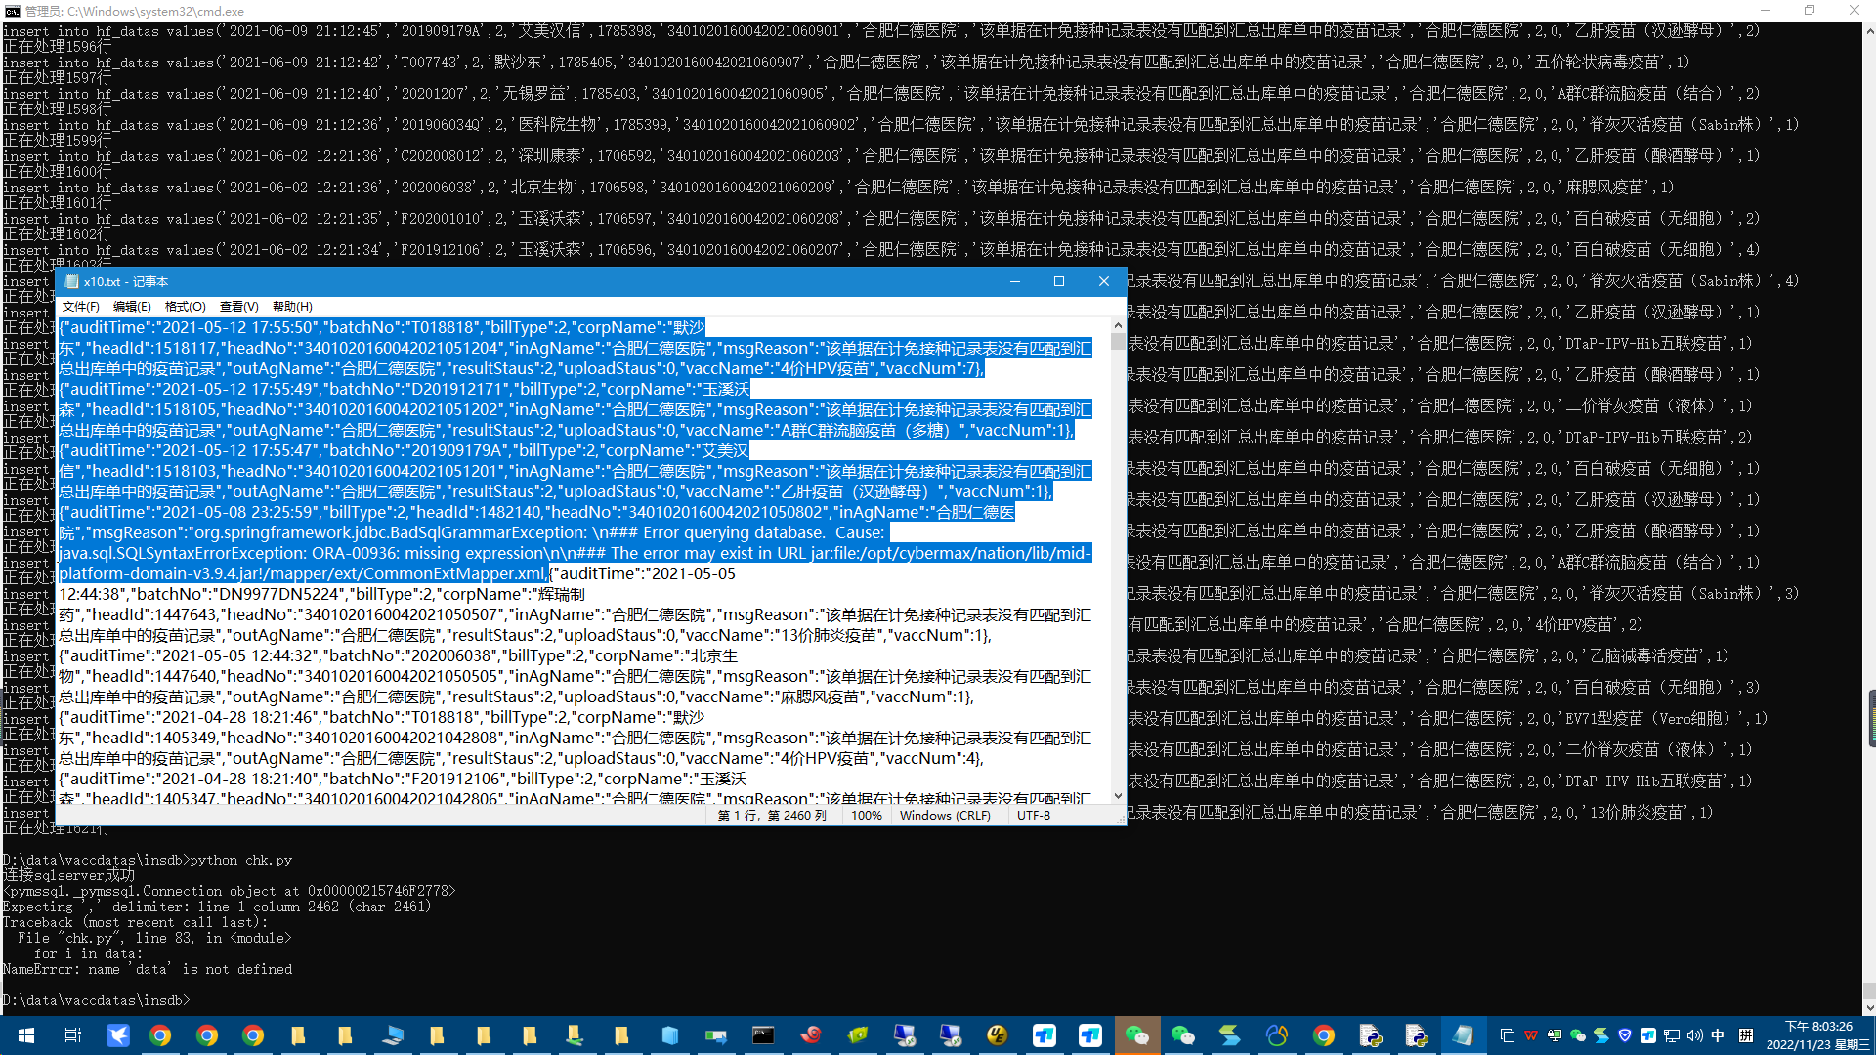Open the volume speaker tray icon
This screenshot has width=1876, height=1055.
(x=1695, y=1034)
